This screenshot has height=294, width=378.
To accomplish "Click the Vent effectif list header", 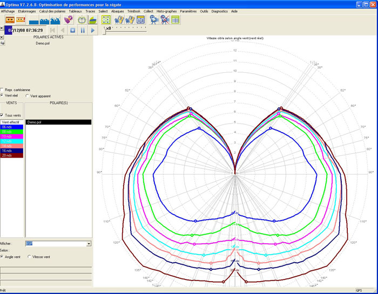I will click(x=11, y=122).
